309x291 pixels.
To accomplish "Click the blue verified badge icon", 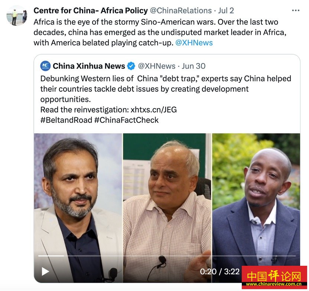I will 131,66.
